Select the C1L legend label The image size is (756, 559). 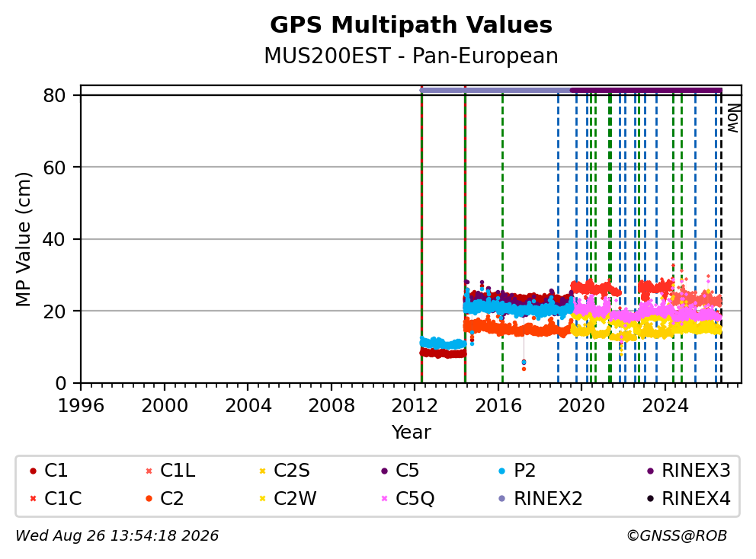tap(178, 471)
